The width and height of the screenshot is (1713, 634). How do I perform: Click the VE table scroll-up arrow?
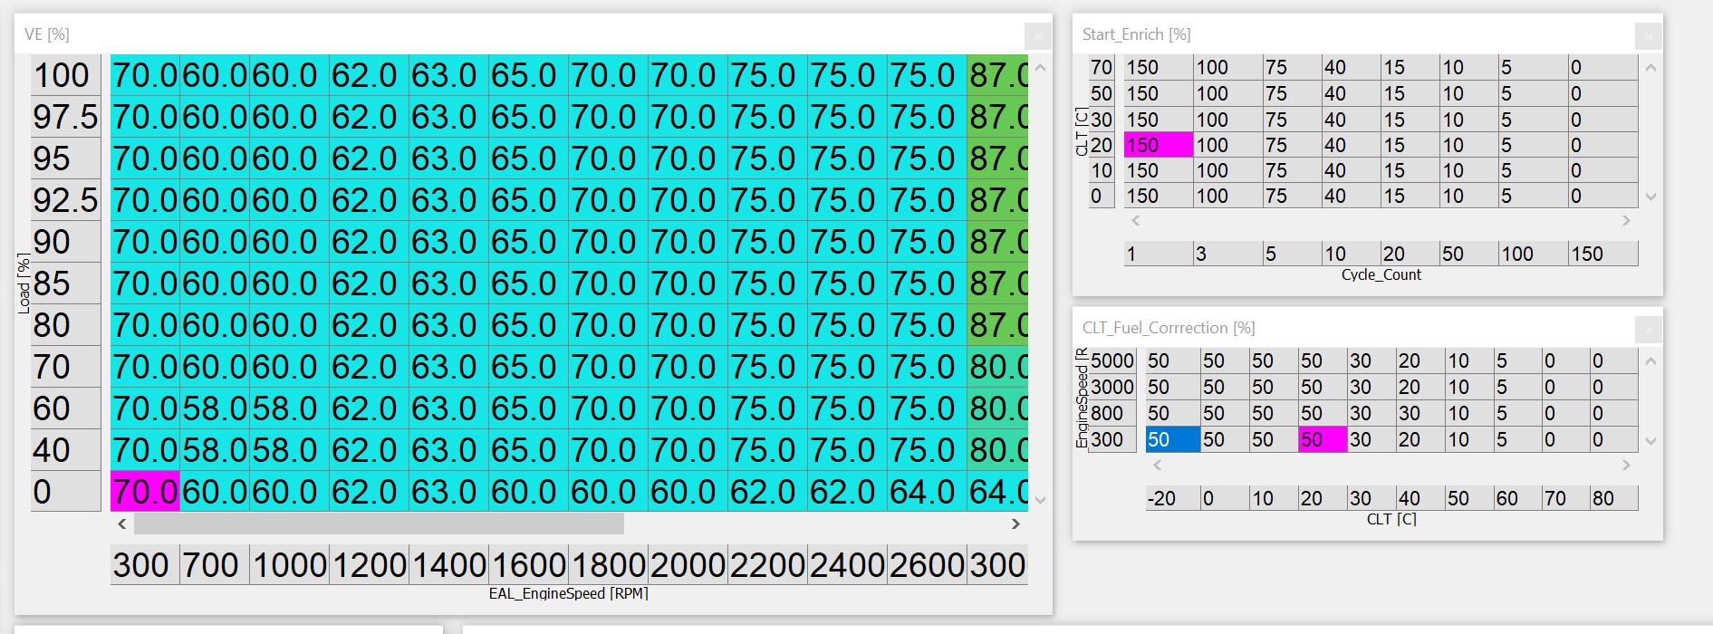tap(1040, 68)
